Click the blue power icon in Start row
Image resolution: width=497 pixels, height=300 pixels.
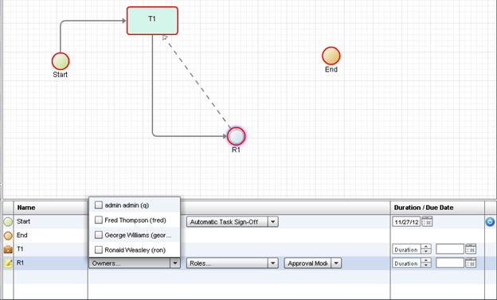(490, 221)
